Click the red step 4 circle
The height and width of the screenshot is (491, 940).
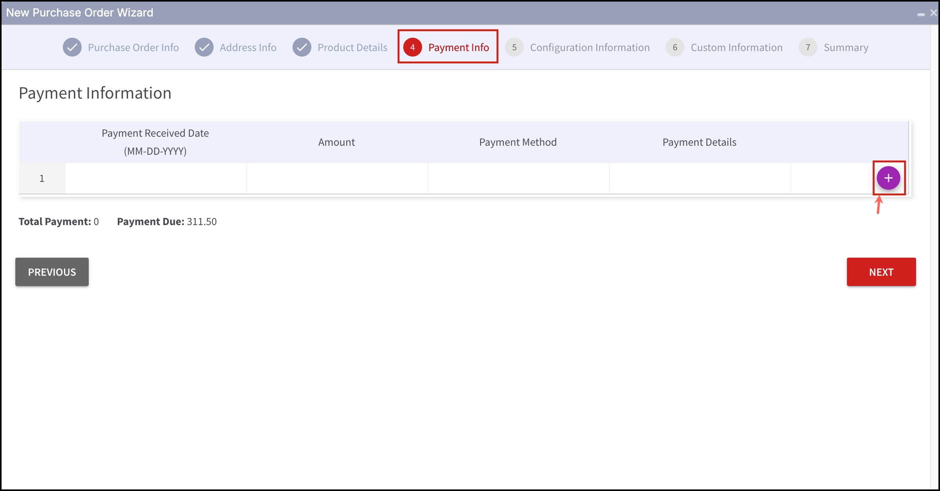pyautogui.click(x=412, y=48)
